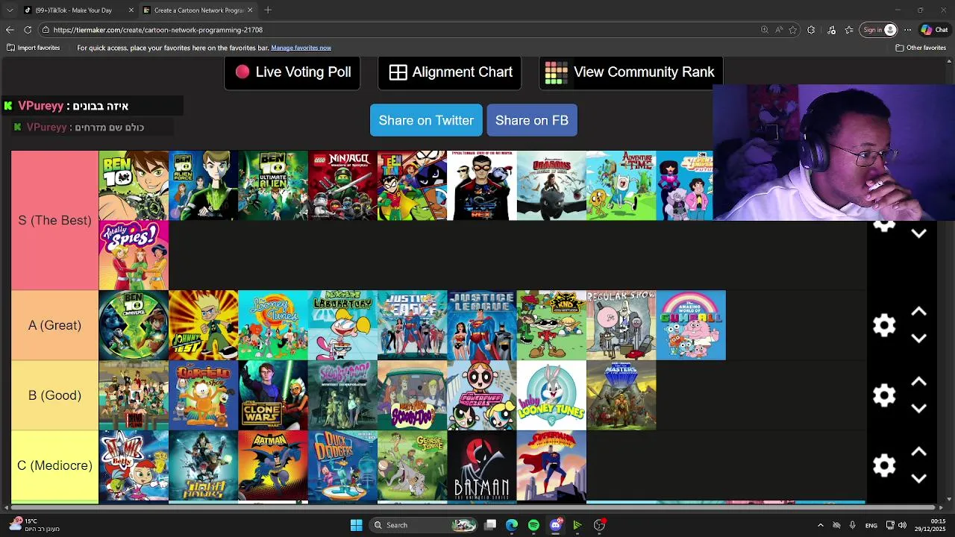Click the zoom magnifier in address bar
The height and width of the screenshot is (537, 955).
click(x=765, y=30)
